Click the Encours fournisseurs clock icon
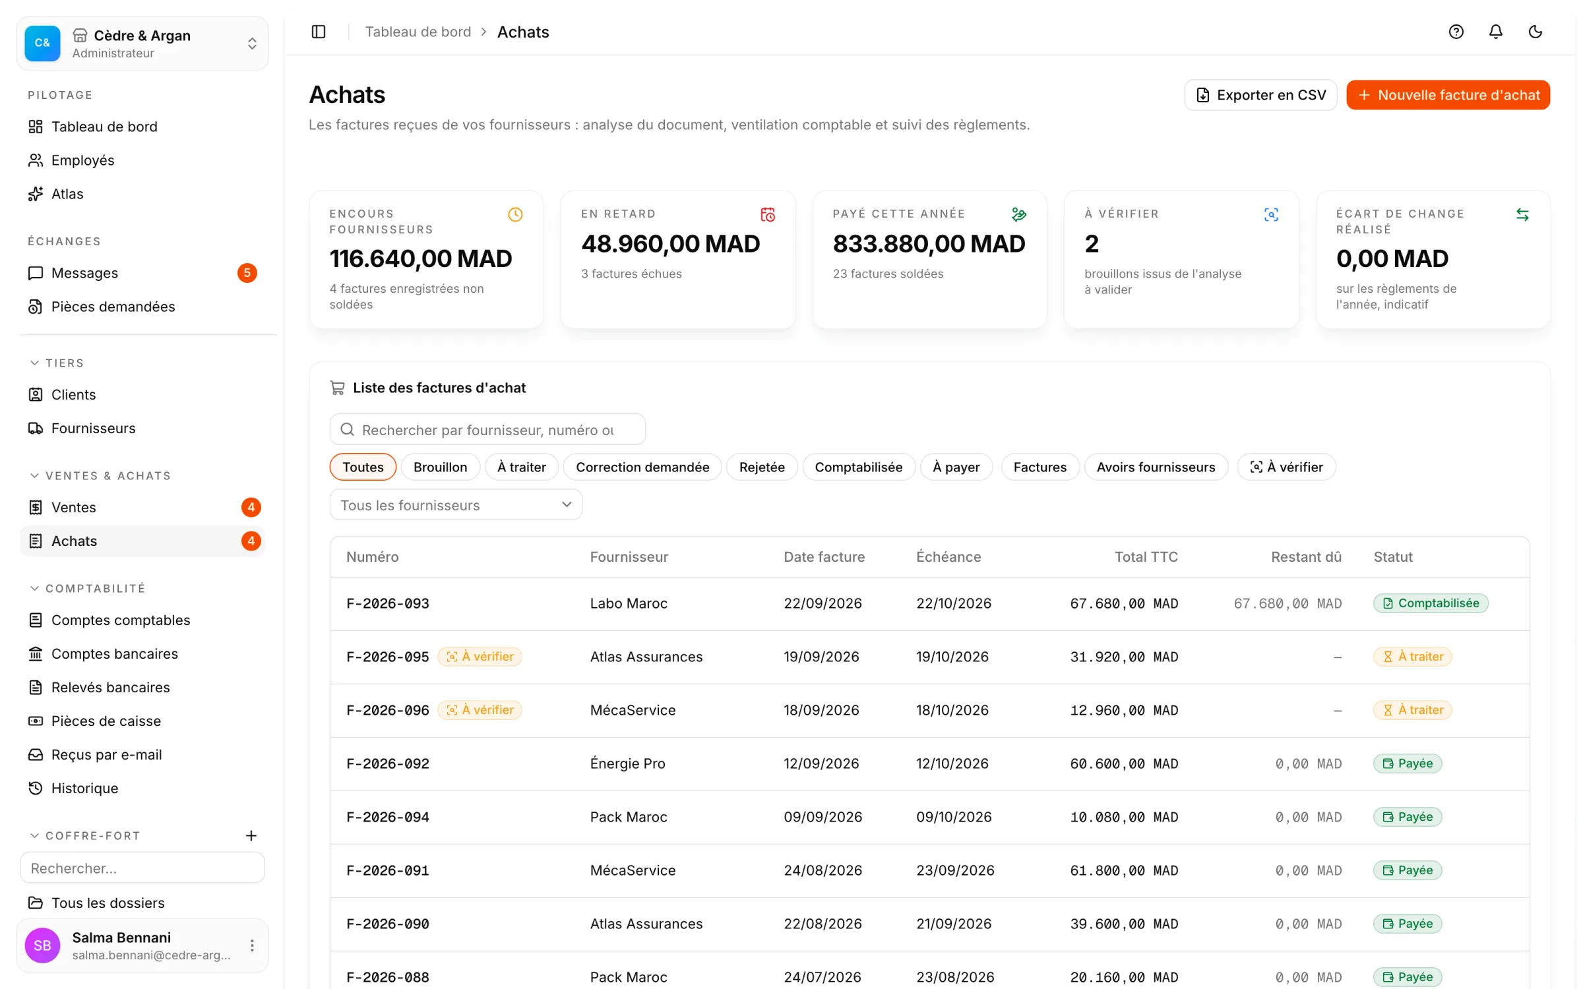Image resolution: width=1583 pixels, height=989 pixels. 515,214
